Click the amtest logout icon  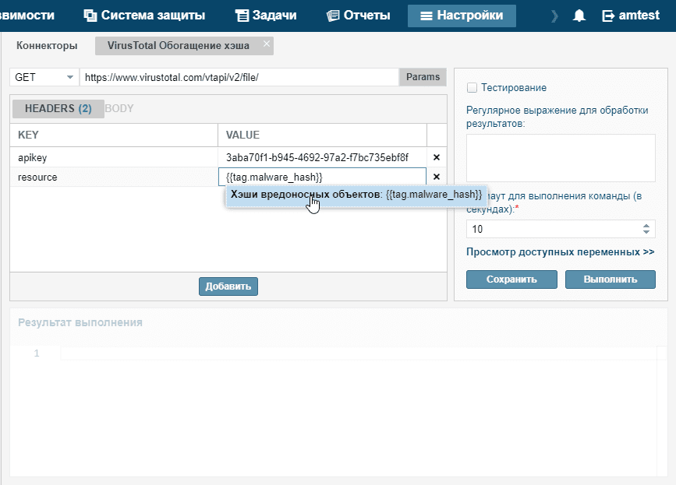pyautogui.click(x=609, y=16)
